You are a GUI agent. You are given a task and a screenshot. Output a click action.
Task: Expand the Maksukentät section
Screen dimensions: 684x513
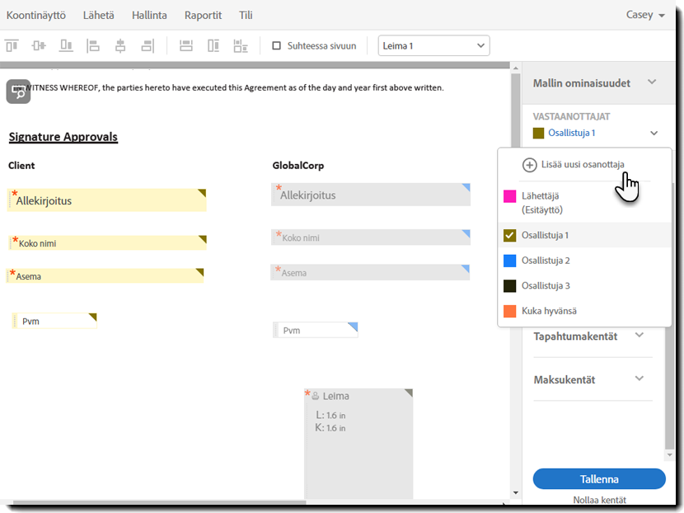coord(639,379)
